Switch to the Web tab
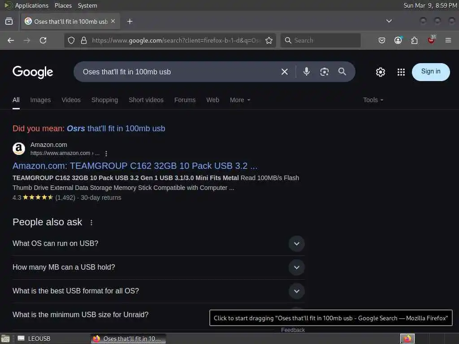 coord(213,100)
